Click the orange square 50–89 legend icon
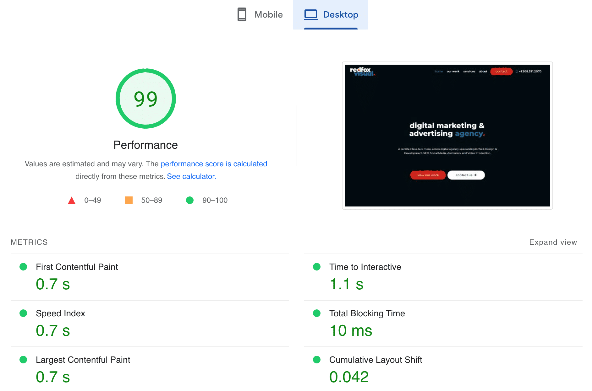The height and width of the screenshot is (391, 592). click(x=129, y=200)
